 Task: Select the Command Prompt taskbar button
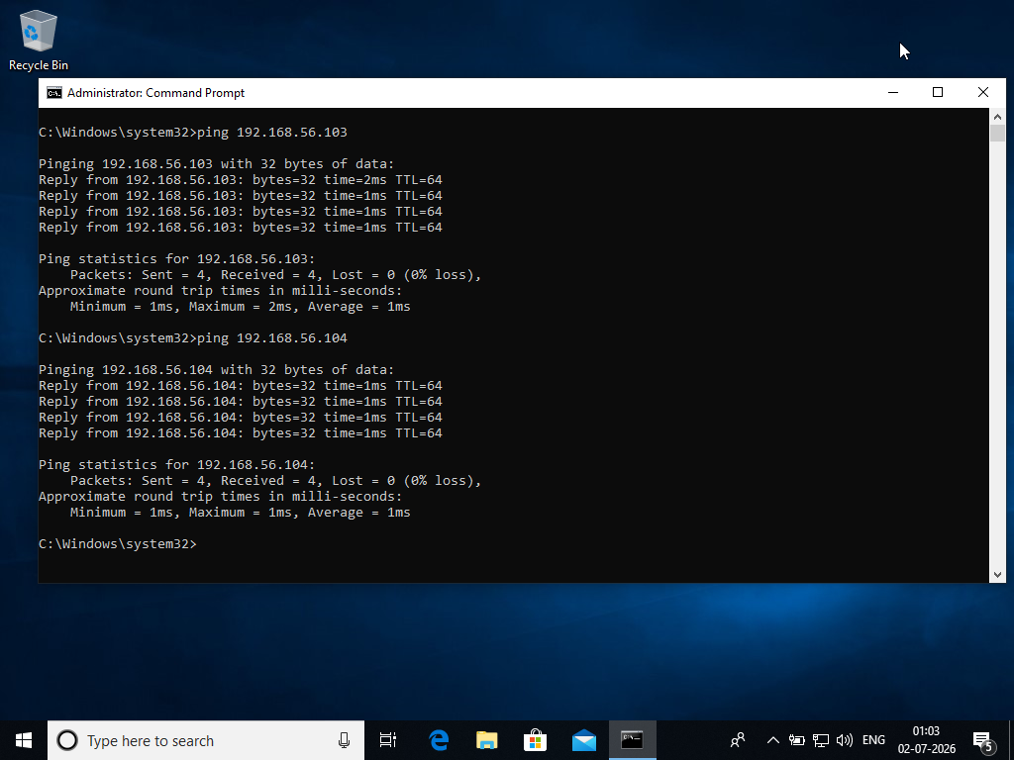[633, 740]
